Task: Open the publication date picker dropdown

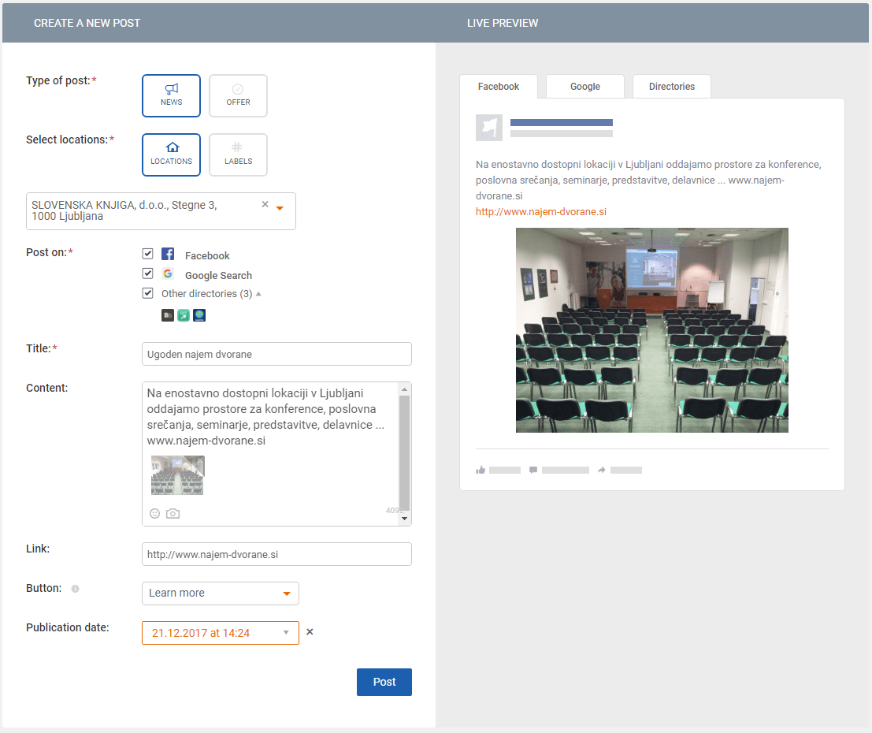Action: click(287, 633)
